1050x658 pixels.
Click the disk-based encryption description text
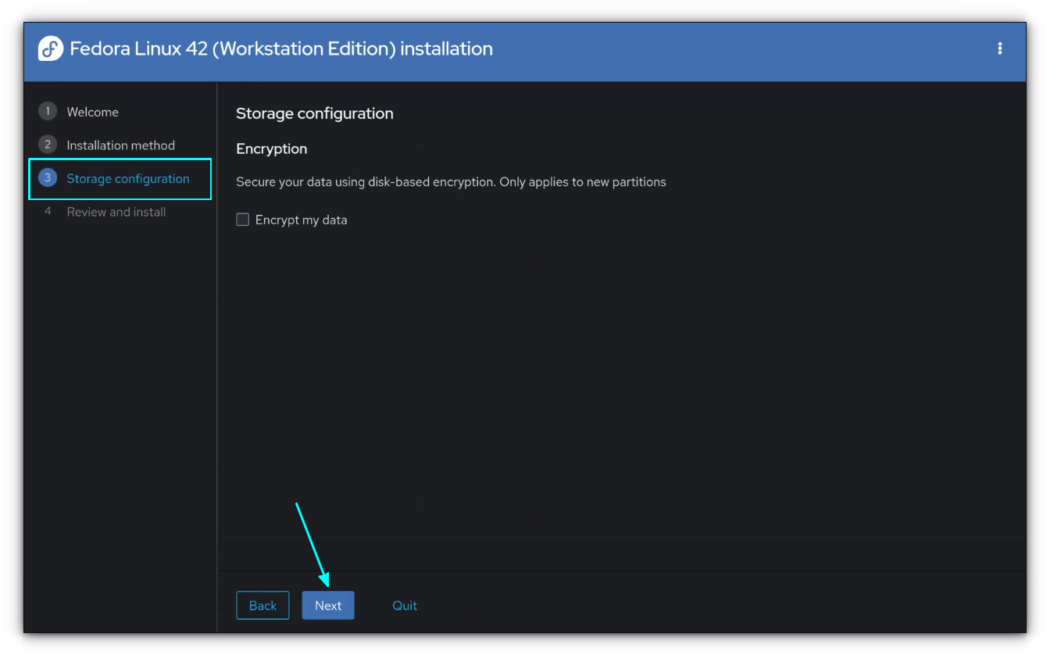pyautogui.click(x=451, y=182)
